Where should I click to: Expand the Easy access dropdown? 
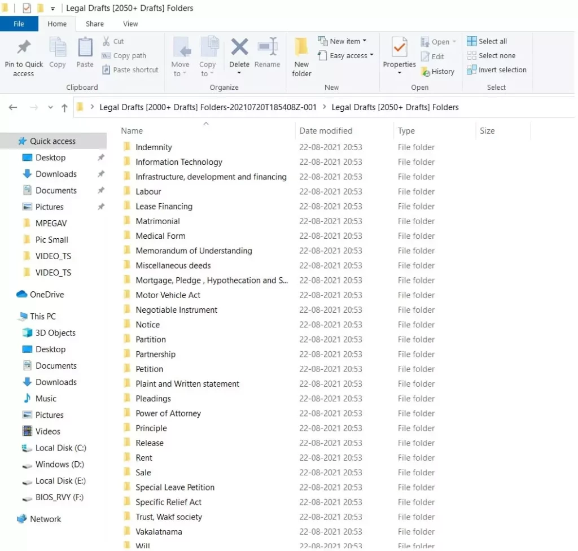pos(347,55)
